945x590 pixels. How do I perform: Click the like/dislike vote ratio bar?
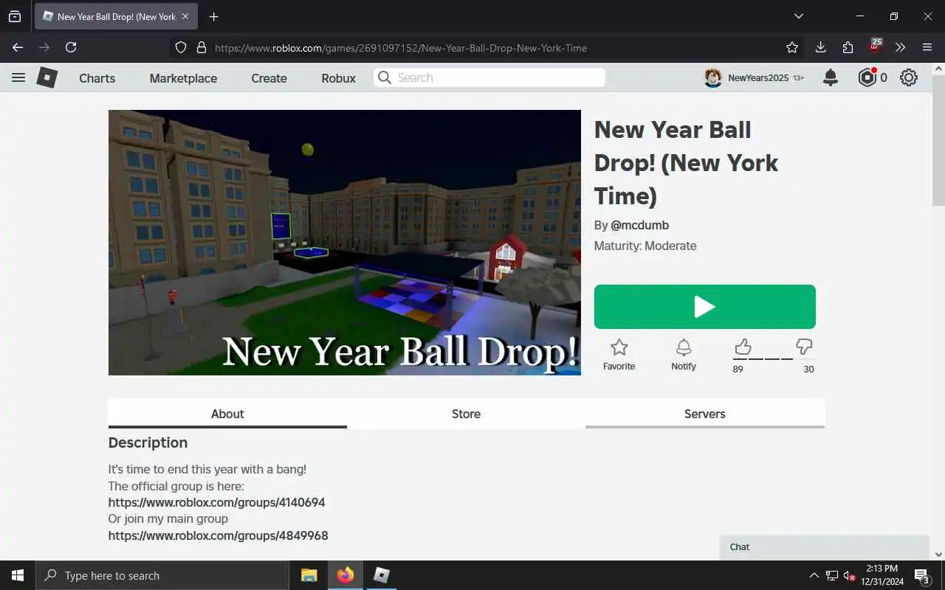coord(774,358)
